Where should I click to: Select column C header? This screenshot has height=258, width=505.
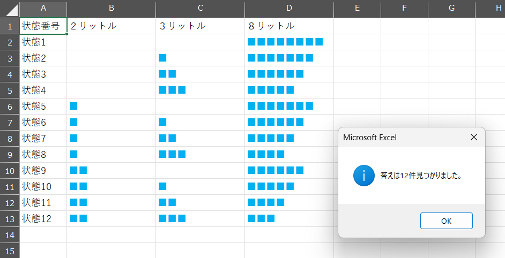pos(200,9)
